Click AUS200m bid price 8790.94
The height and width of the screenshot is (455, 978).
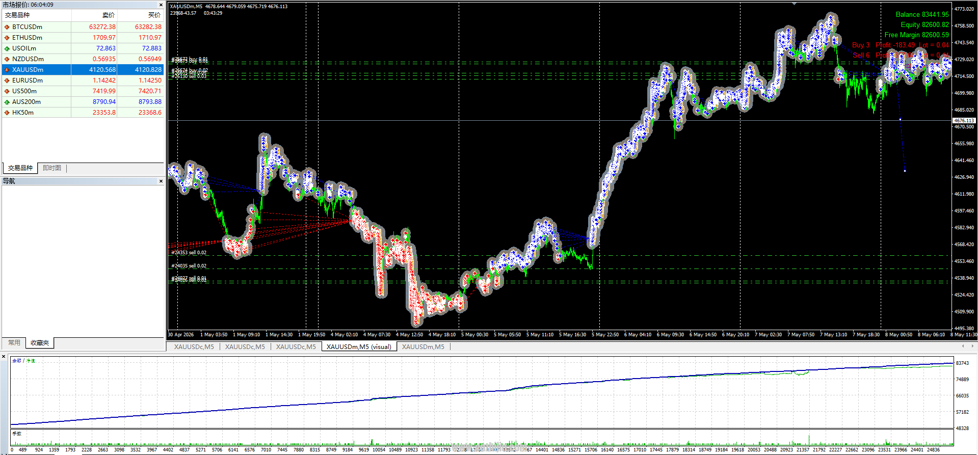click(104, 102)
